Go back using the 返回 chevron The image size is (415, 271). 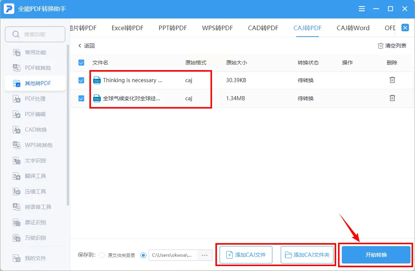[86, 46]
